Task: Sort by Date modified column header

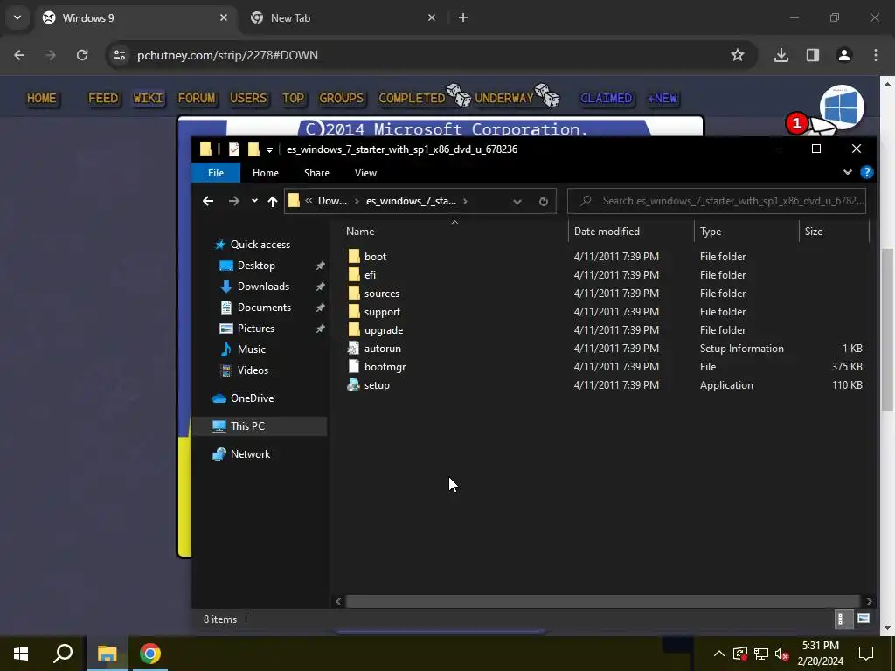Action: [x=607, y=231]
